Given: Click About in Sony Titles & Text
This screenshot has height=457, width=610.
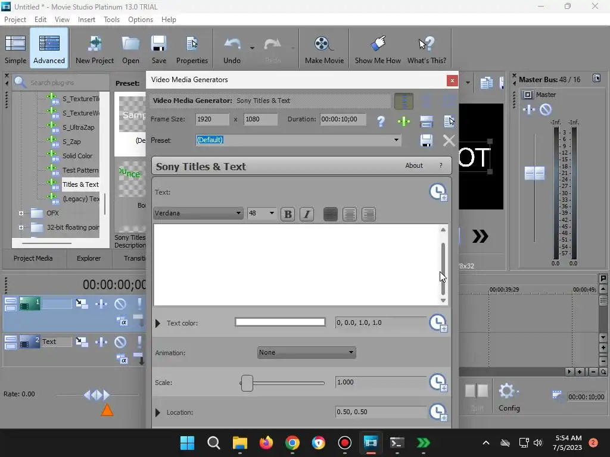Looking at the screenshot, I should [414, 165].
